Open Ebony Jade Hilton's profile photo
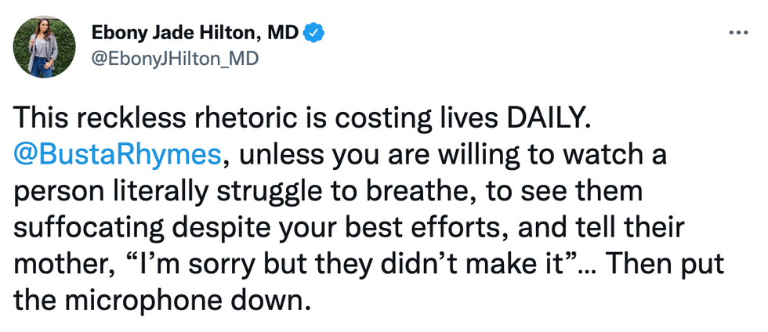 pos(45,47)
